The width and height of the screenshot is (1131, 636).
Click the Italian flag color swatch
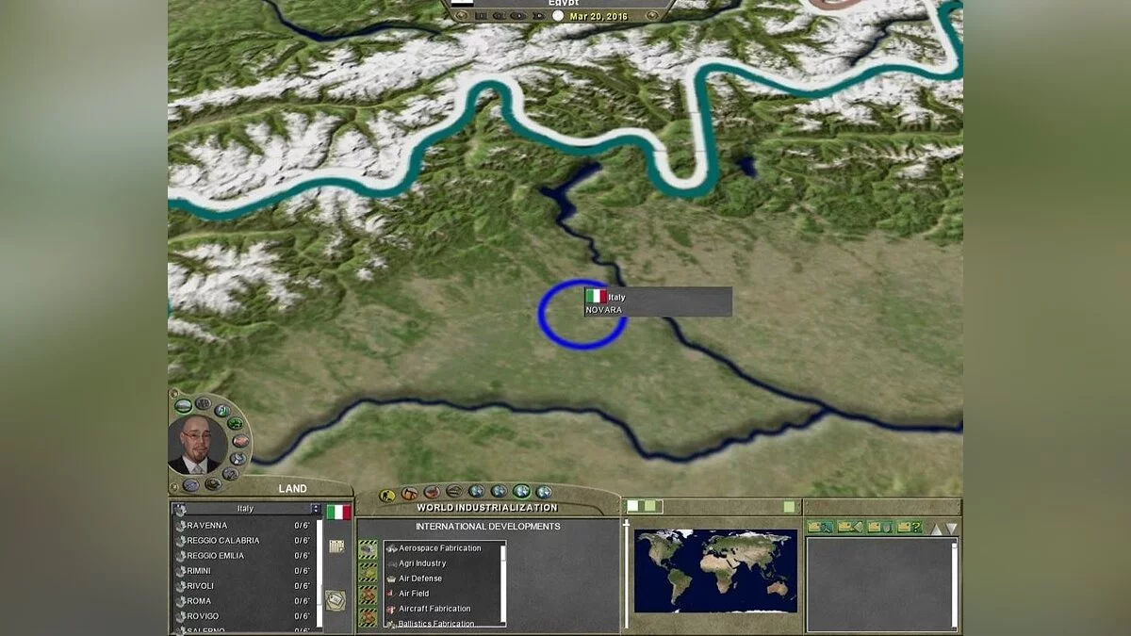(x=339, y=512)
